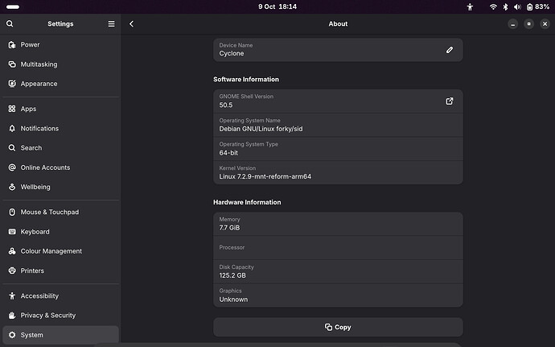The width and height of the screenshot is (555, 347).
Task: Click the Disk Capacity 125.2 GB value
Action: (x=232, y=275)
